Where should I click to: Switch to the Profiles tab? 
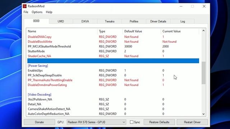click(x=134, y=21)
